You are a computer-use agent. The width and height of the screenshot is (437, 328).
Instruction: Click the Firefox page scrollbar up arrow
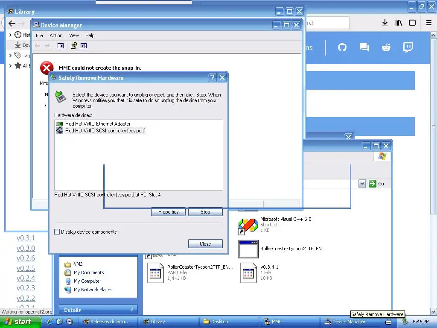(434, 35)
